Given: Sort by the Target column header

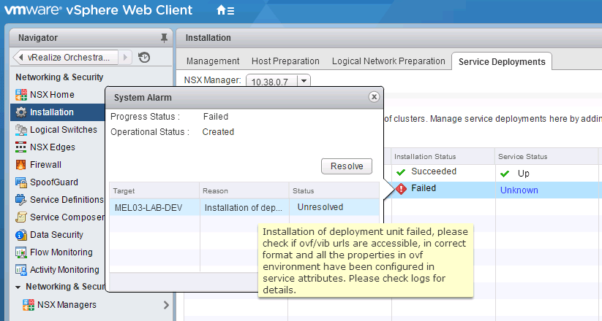Looking at the screenshot, I should pyautogui.click(x=154, y=190).
